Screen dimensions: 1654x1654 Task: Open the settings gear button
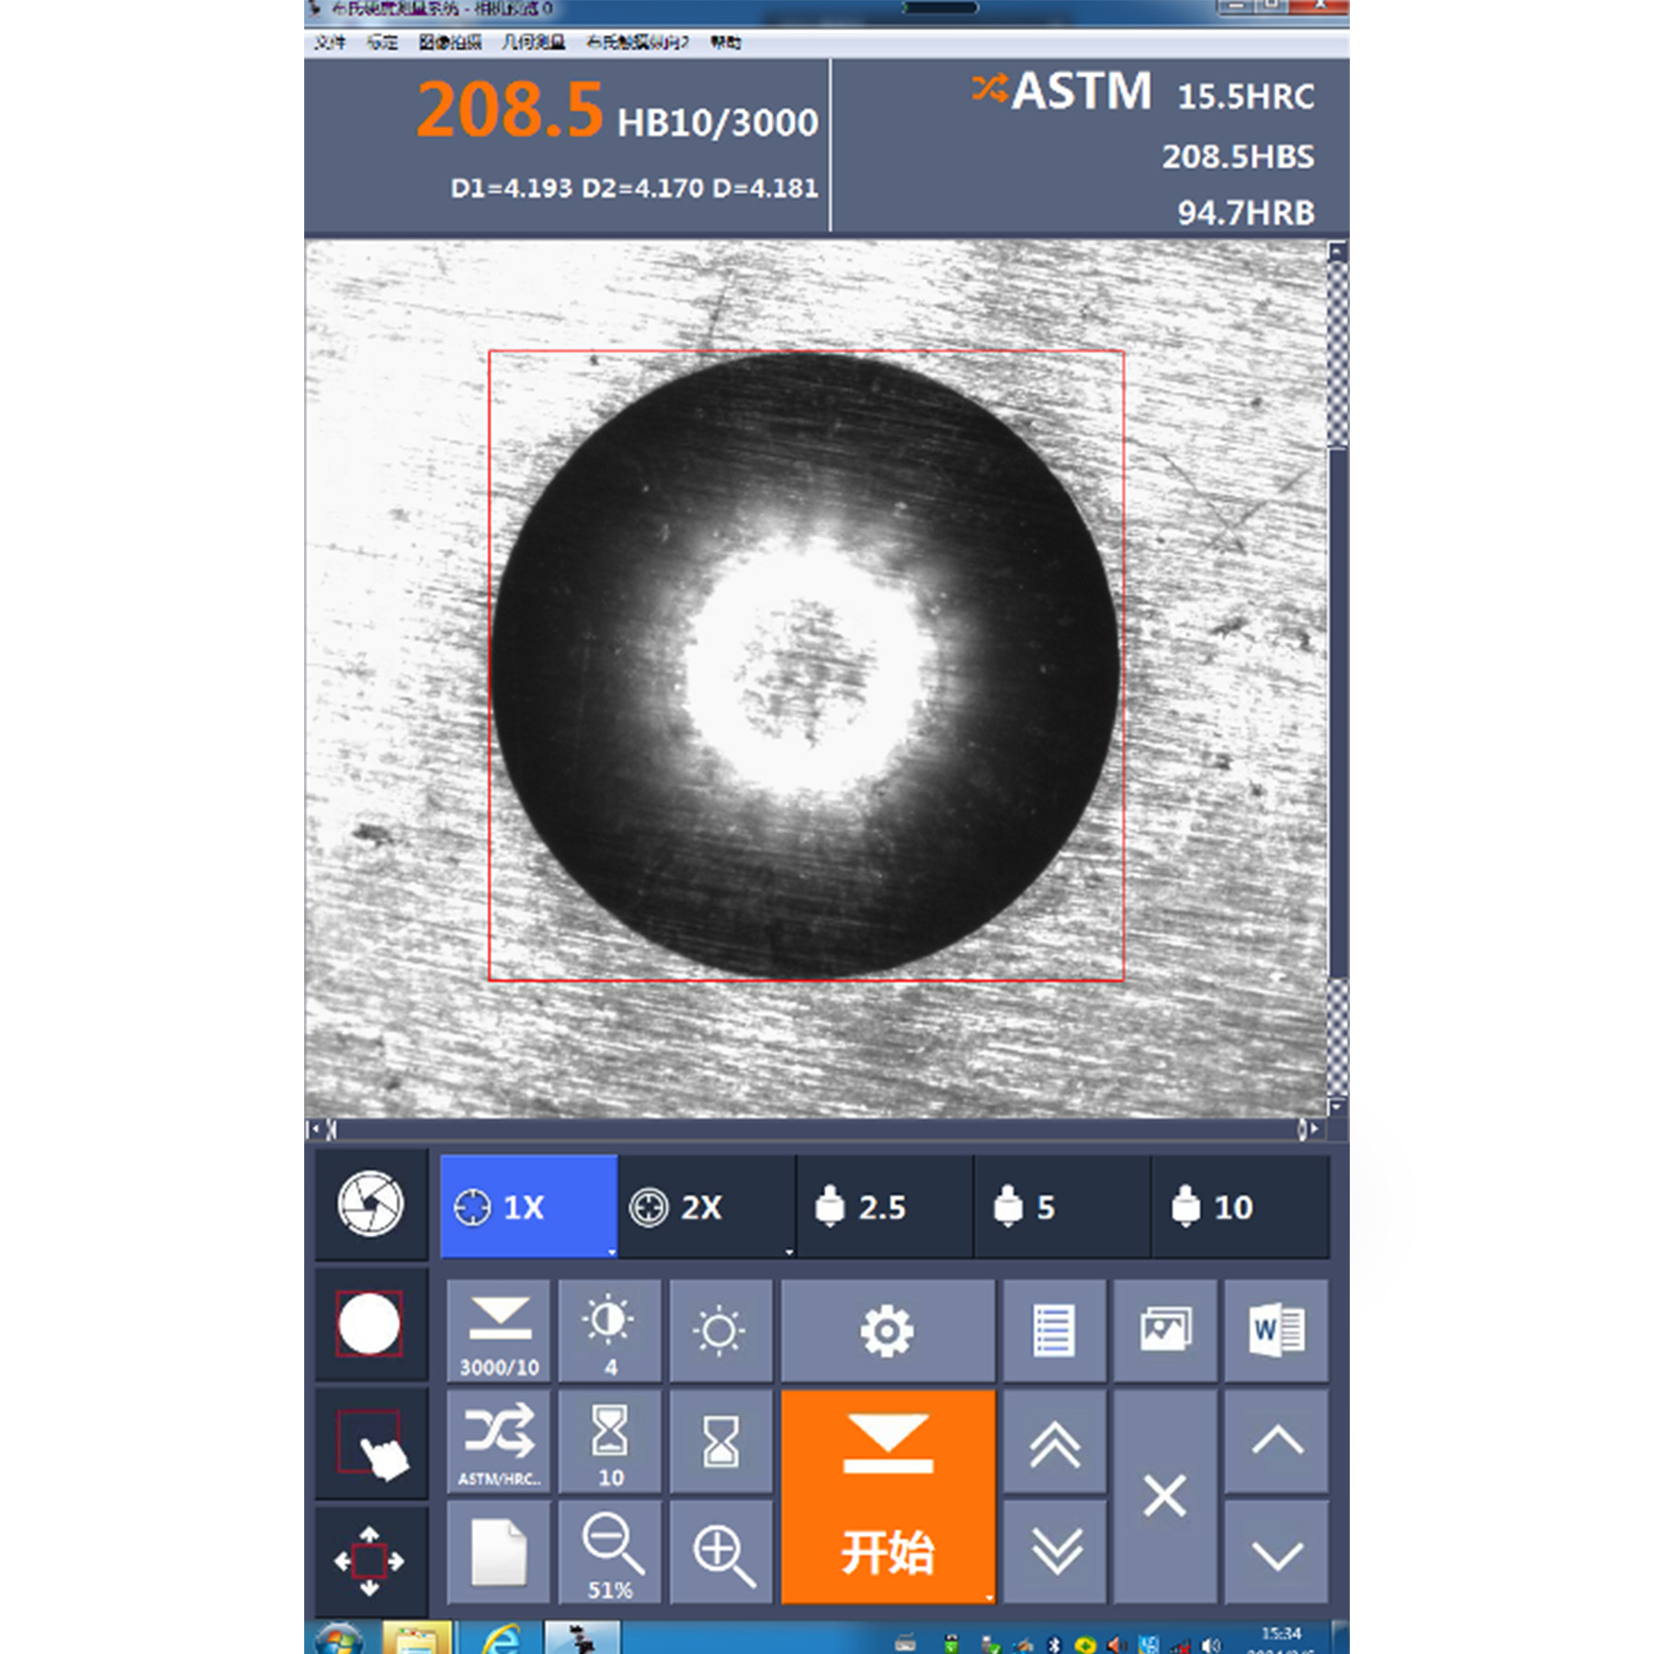click(887, 1330)
